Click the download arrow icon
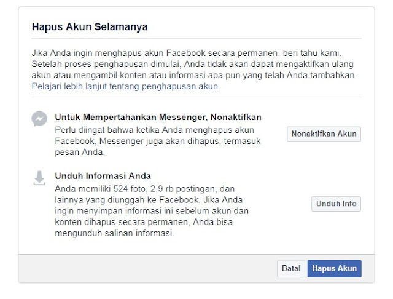393x299 pixels. 39,178
